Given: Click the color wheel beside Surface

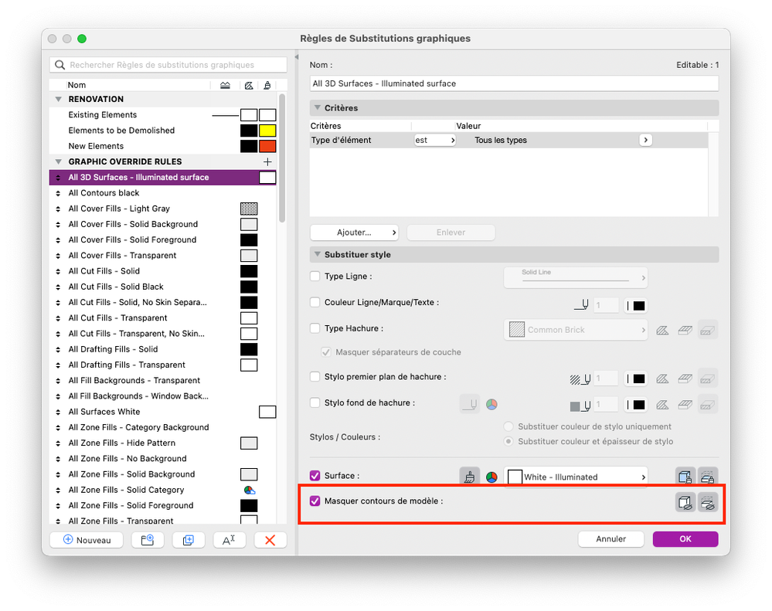Looking at the screenshot, I should (x=491, y=477).
